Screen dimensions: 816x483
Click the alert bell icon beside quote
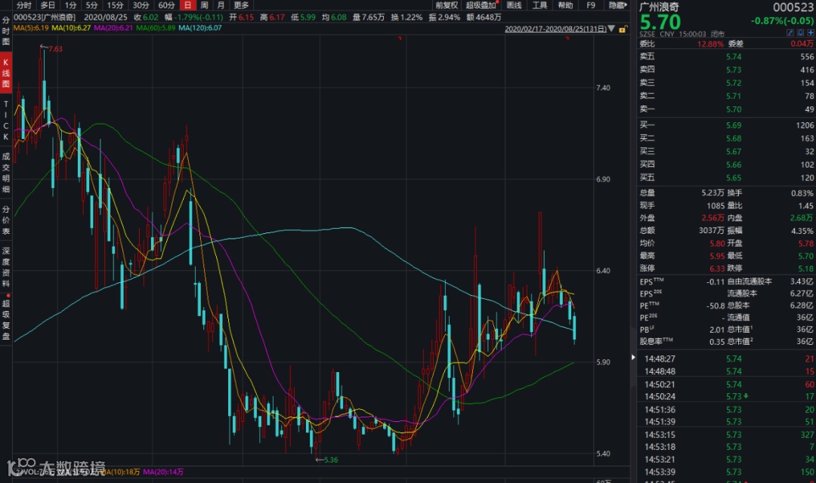[x=800, y=32]
